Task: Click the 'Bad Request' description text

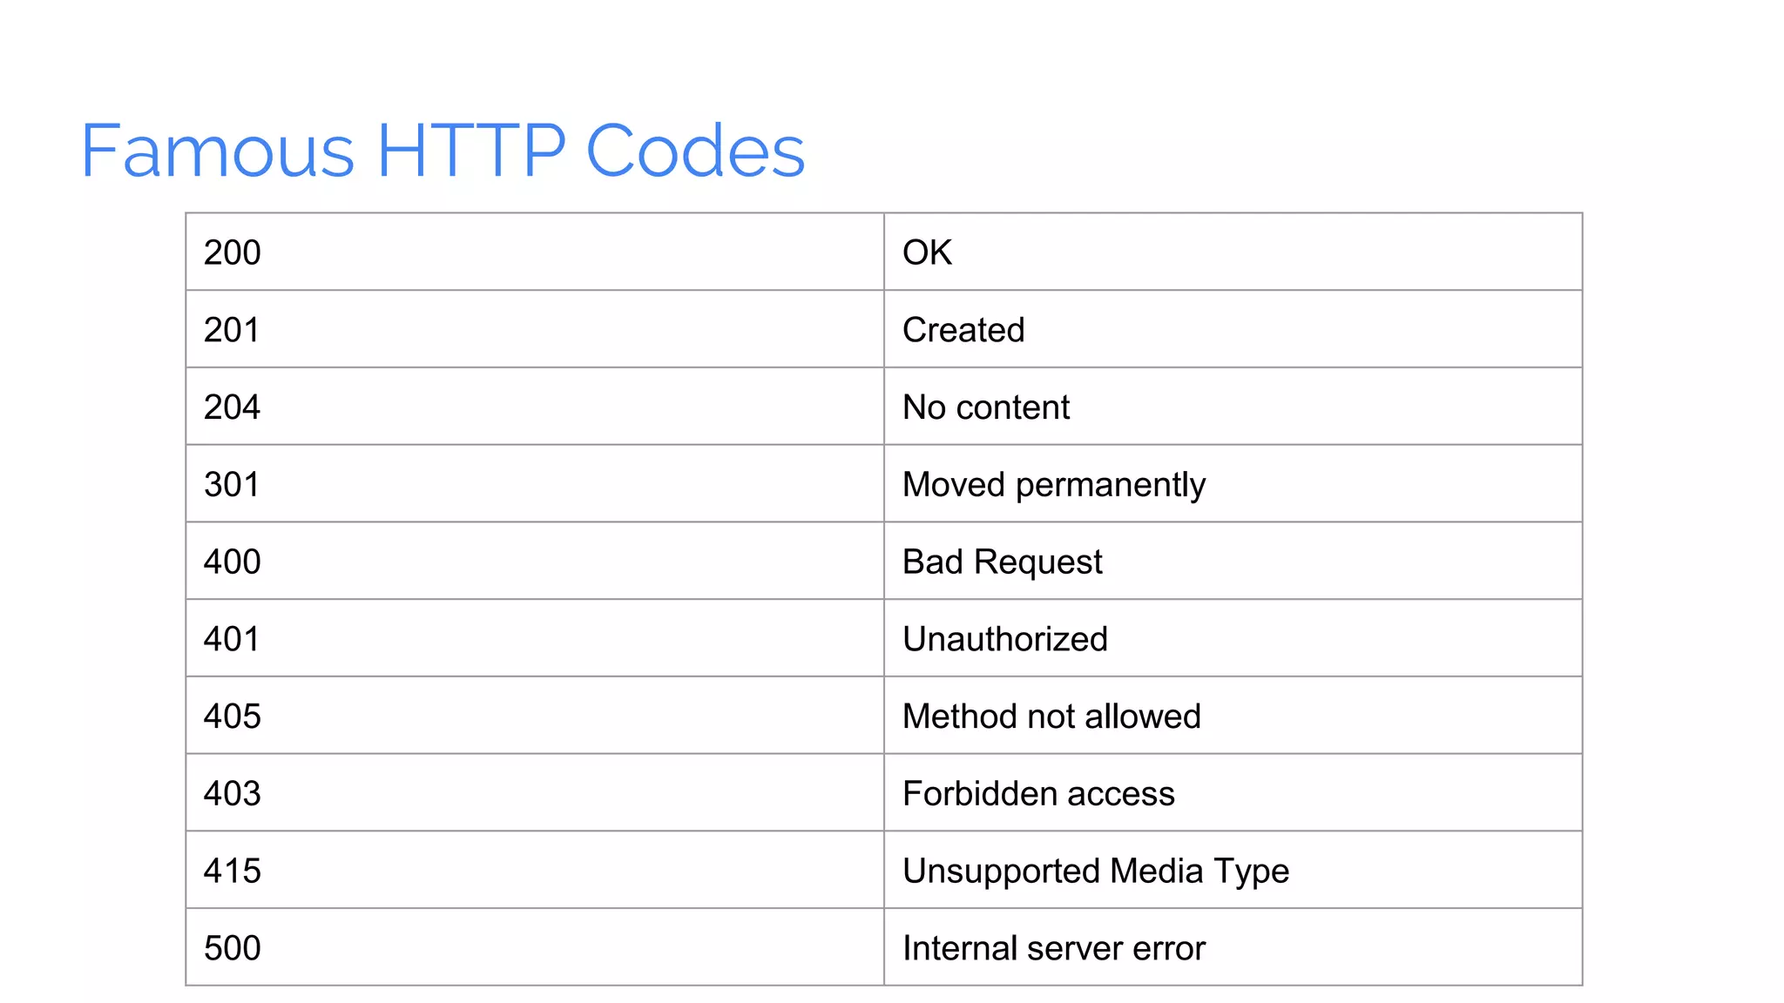Action: tap(1002, 562)
